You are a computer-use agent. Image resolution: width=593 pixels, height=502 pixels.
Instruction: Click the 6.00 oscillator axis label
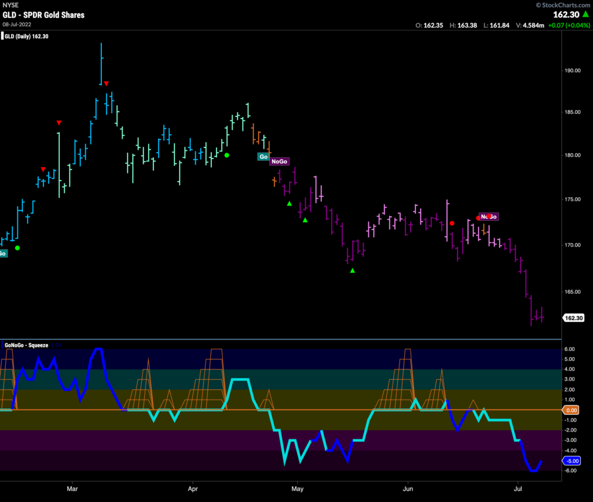coord(570,349)
